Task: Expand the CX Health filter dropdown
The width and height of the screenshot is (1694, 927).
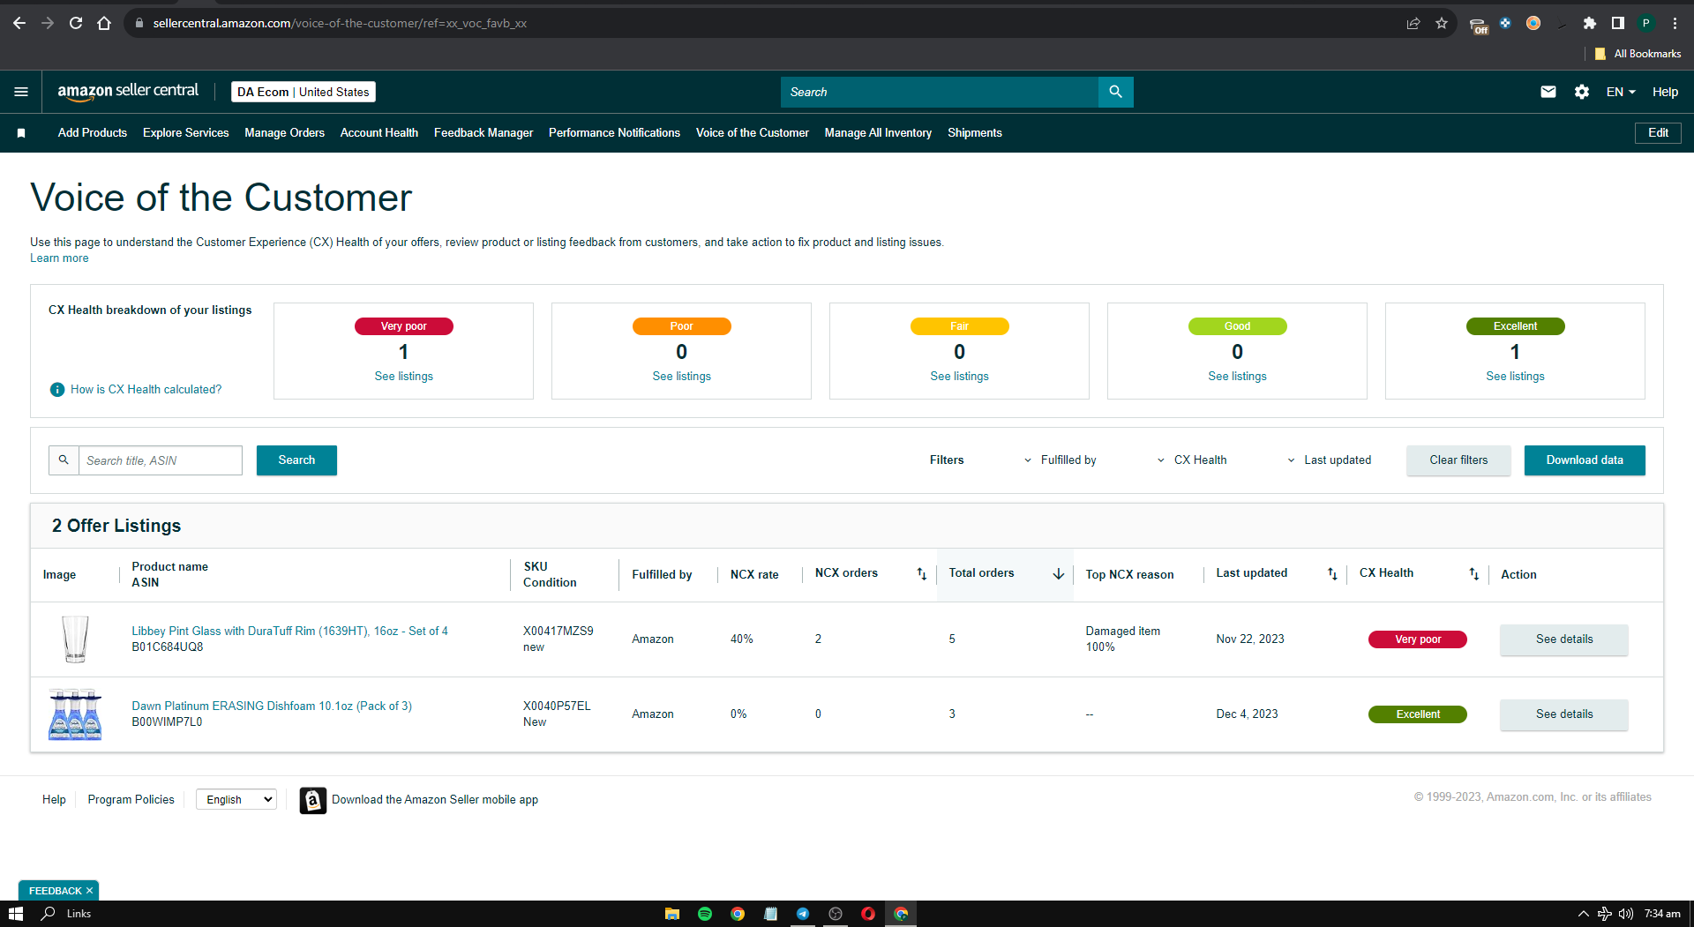Action: tap(1192, 460)
